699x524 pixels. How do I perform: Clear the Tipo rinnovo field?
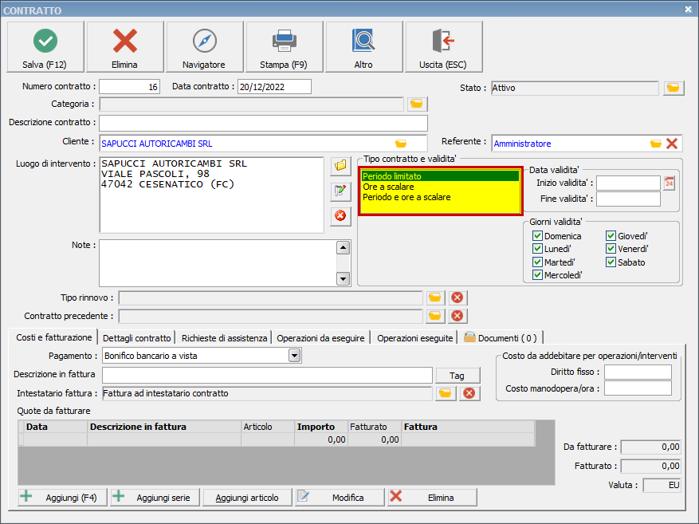457,297
